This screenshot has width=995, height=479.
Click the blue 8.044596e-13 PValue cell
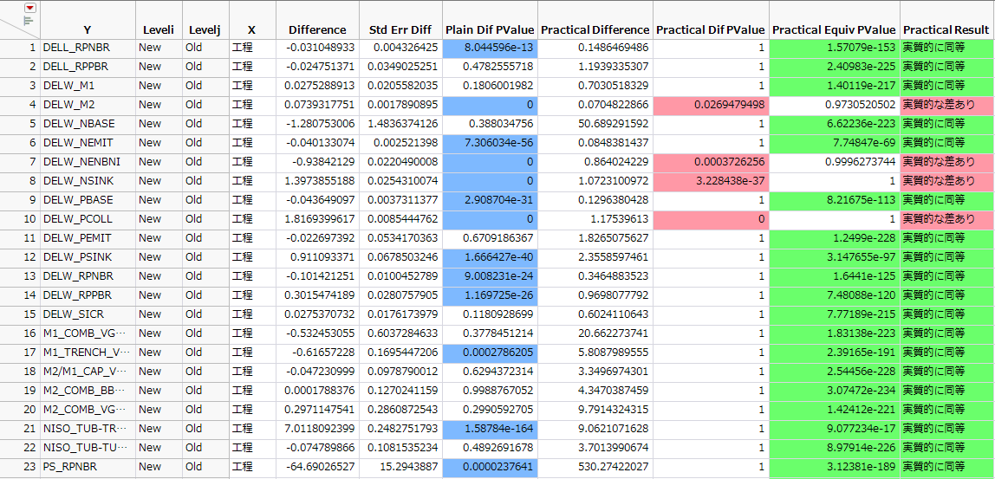490,48
